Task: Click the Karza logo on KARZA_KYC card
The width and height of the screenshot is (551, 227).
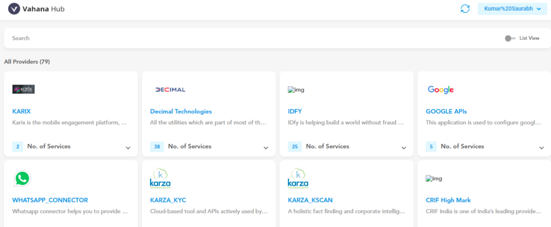Action: pyautogui.click(x=160, y=178)
